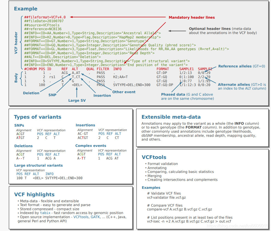The image size is (271, 231).
Task: Click the "compare-vcf A.vcf.gz B.vcf.gz C.vcf.gz" command
Action: [x=179, y=209]
